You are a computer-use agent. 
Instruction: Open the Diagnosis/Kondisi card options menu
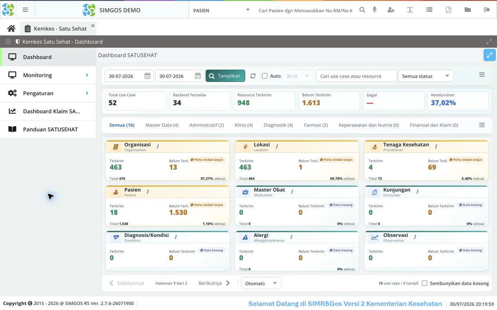coord(176,237)
